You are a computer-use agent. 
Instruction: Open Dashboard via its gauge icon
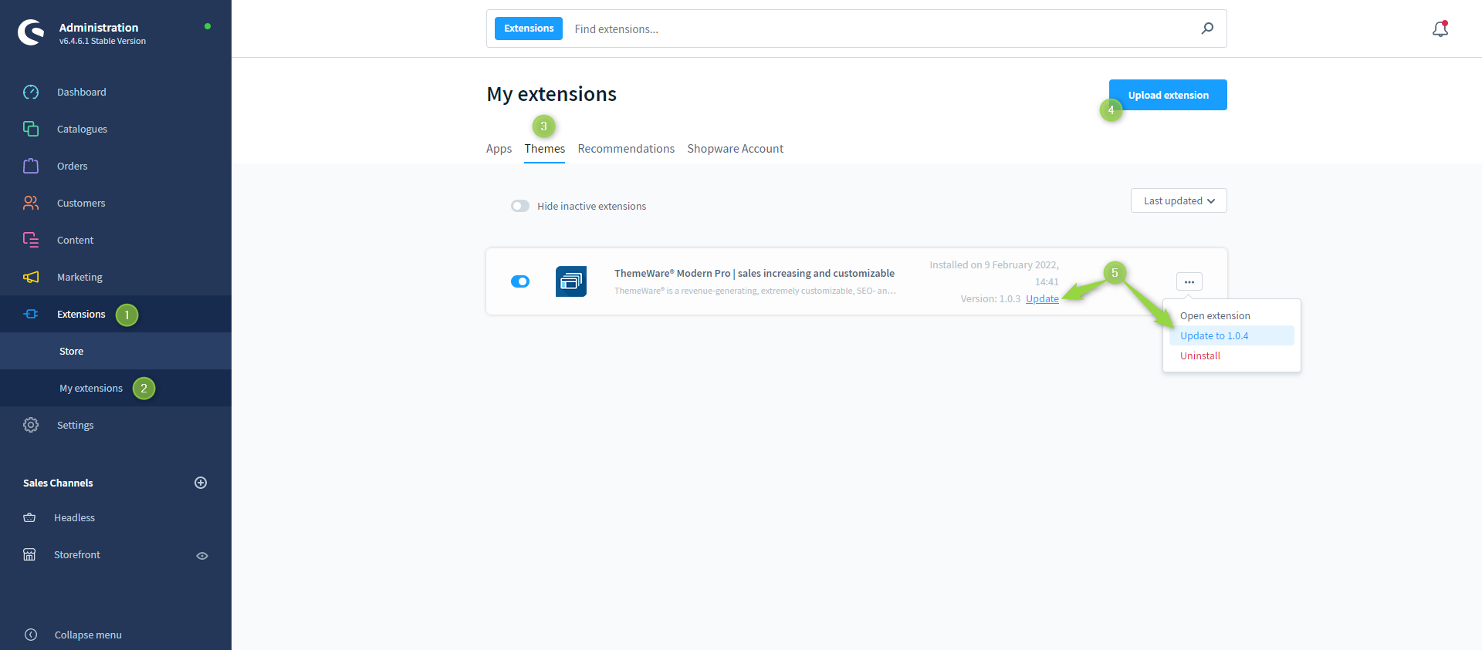click(31, 92)
